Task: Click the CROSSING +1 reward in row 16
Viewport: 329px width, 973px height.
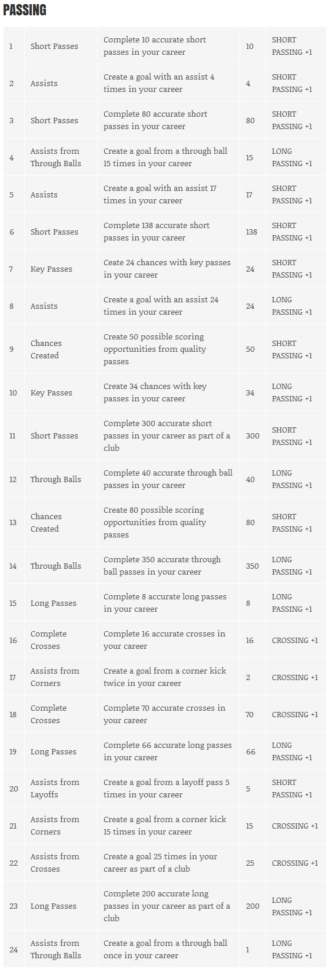Action: (295, 640)
